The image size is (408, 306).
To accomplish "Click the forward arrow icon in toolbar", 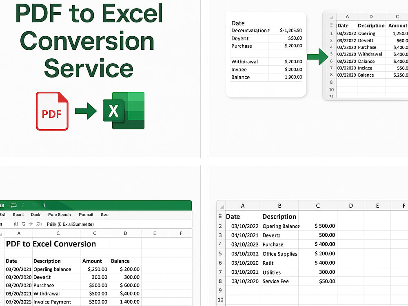I will (x=31, y=224).
